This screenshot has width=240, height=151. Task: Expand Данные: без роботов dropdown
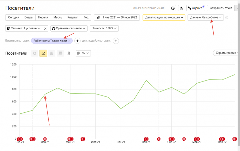pyautogui.click(x=206, y=17)
